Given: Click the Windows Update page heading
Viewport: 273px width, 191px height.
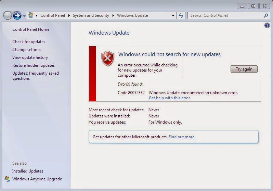Looking at the screenshot, I should (109, 33).
